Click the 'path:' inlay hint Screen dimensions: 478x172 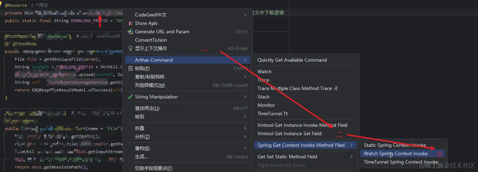pyautogui.click(x=86, y=144)
